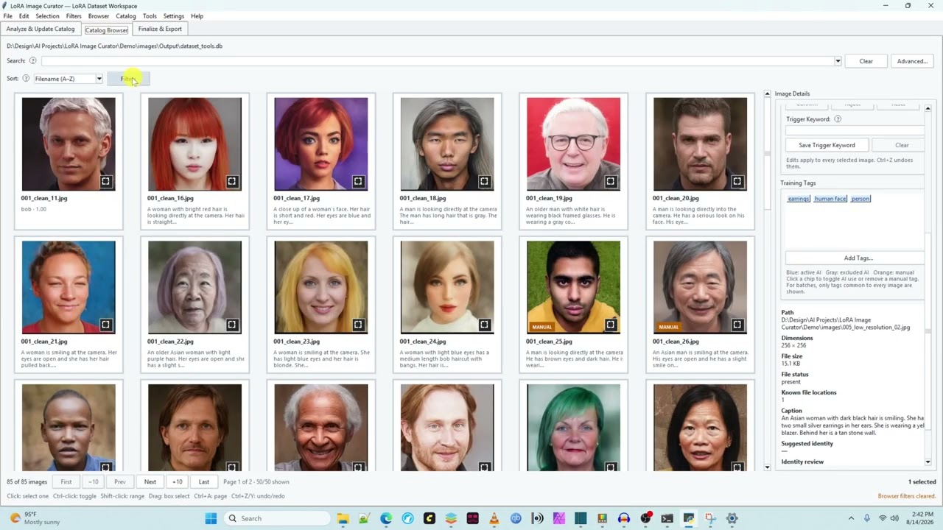Switch to Analyze & Update Catalog tab

tap(41, 29)
